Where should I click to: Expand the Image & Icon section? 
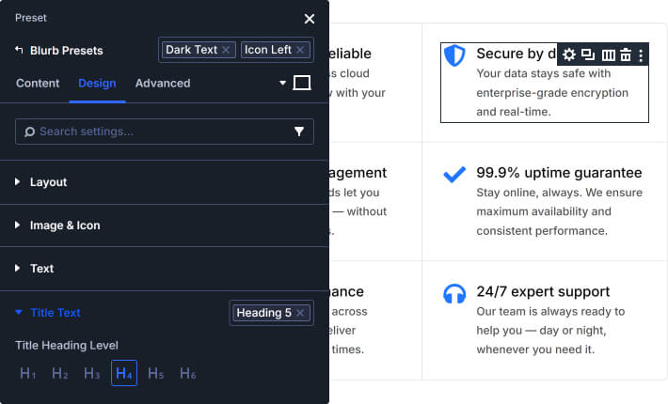(x=64, y=225)
